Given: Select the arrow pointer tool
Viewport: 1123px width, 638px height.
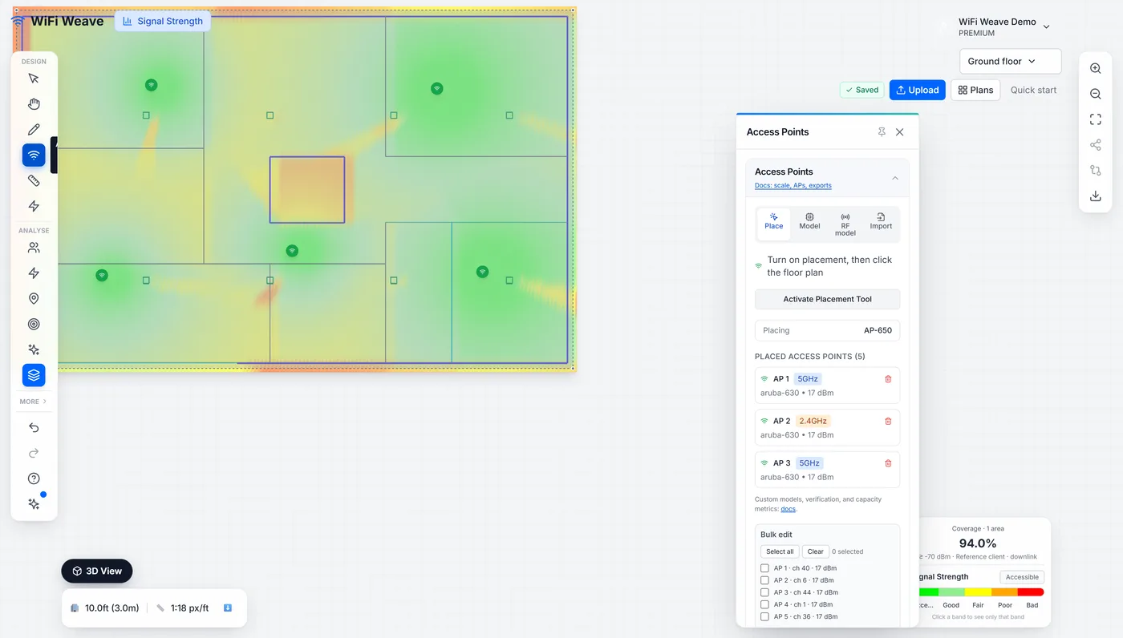Looking at the screenshot, I should 34,79.
